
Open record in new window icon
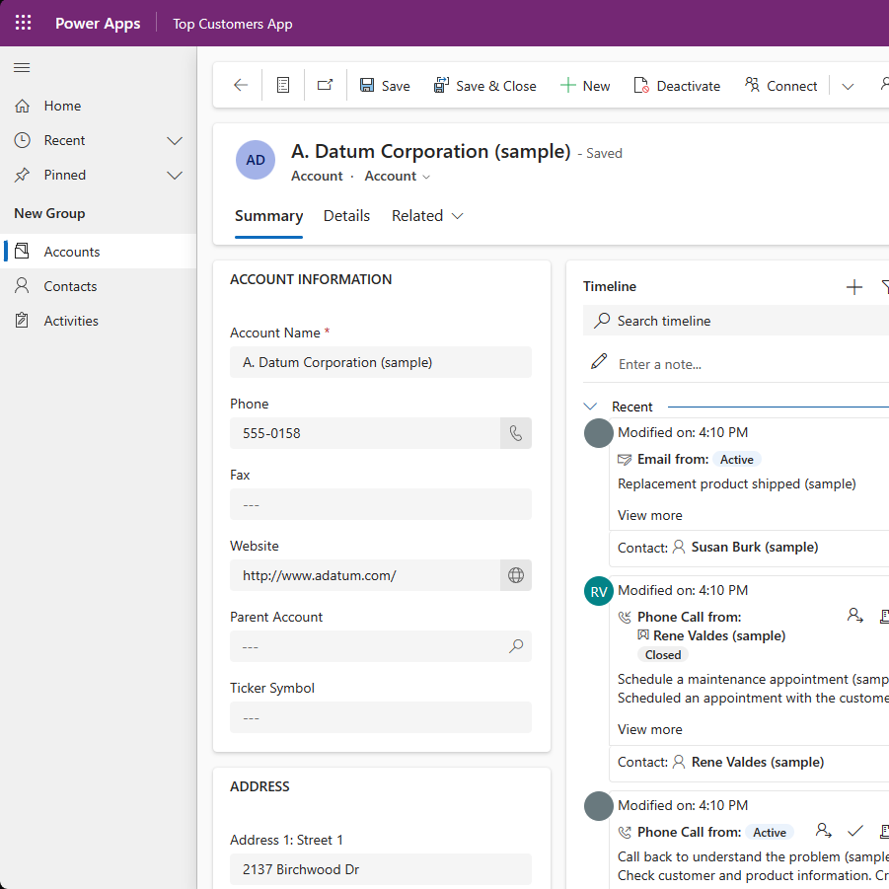(325, 86)
